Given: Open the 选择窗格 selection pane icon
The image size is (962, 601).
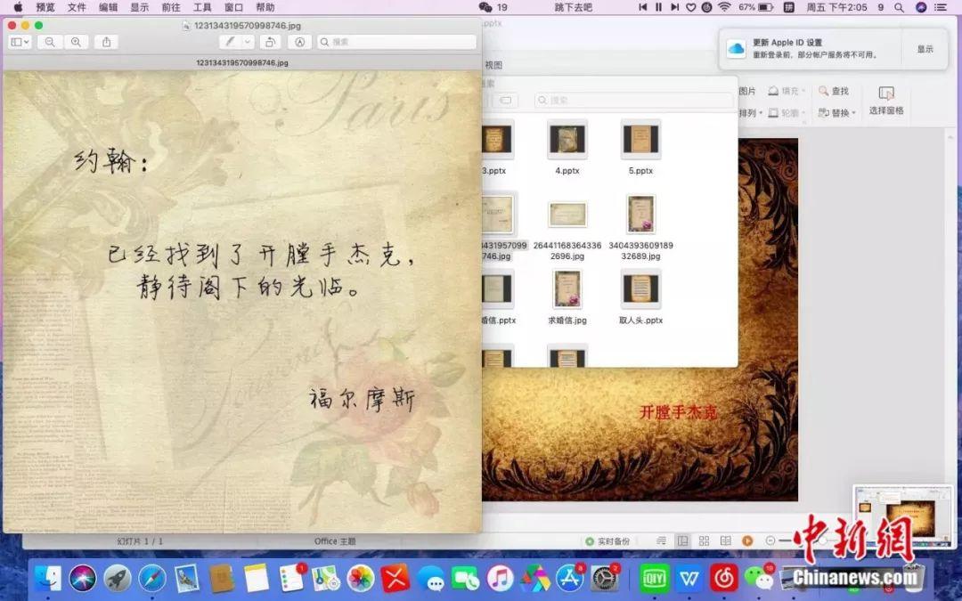Looking at the screenshot, I should 885,100.
